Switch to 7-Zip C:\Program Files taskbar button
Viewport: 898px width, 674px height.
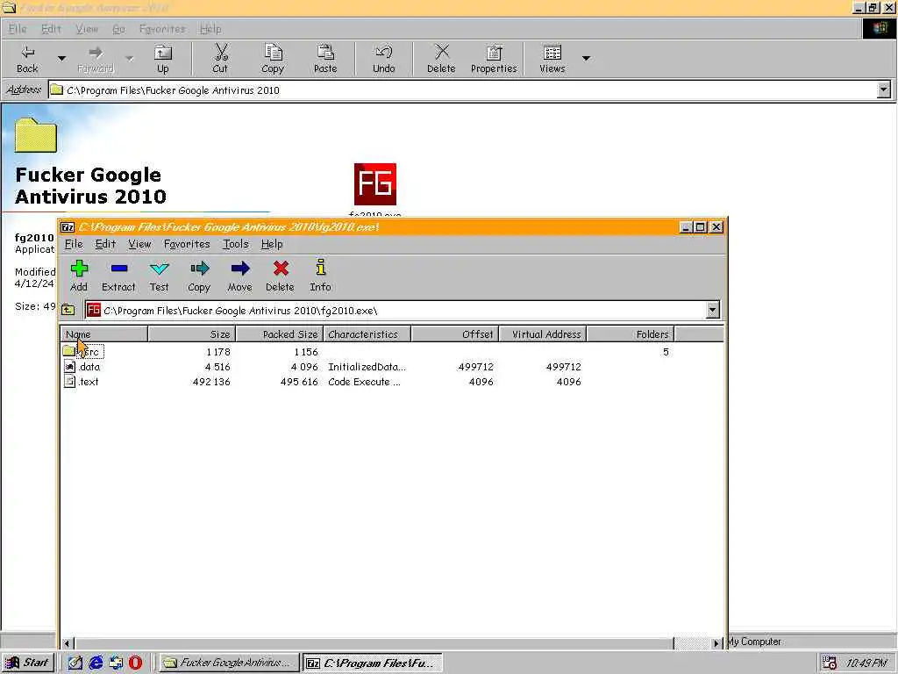tap(372, 663)
